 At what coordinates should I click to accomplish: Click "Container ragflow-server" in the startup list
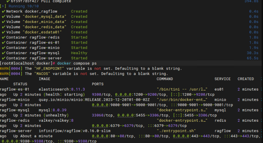pos(34,58)
